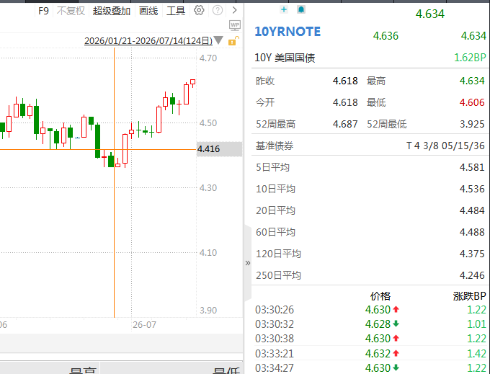Click the 2026/01/21-2026/07/14 date range link
Image resolution: width=490 pixels, height=374 pixels.
[148, 40]
